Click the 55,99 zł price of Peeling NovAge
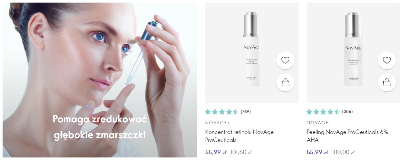The height and width of the screenshot is (161, 404). tap(317, 152)
